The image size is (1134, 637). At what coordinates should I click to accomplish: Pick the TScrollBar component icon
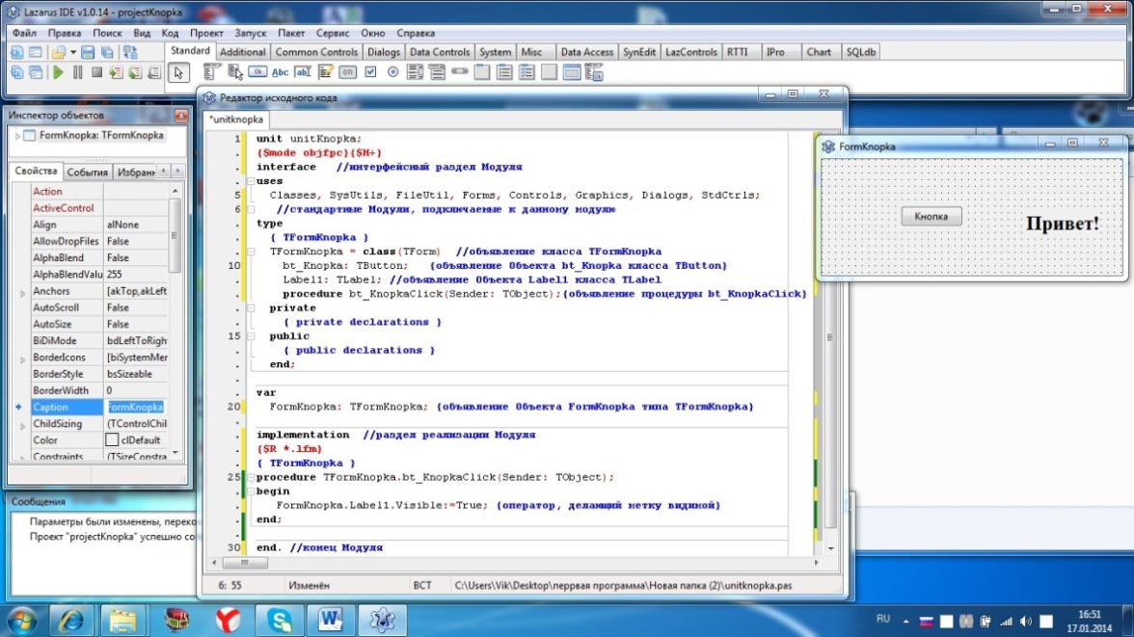[x=460, y=72]
